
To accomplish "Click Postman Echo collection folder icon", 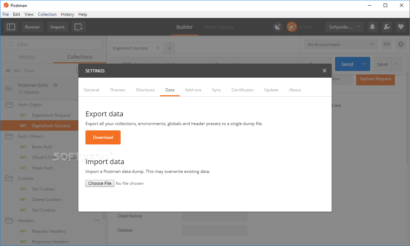I will click(8, 88).
